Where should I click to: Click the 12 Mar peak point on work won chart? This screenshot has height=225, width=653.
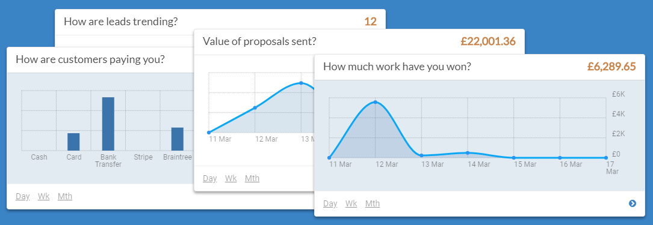pyautogui.click(x=375, y=102)
